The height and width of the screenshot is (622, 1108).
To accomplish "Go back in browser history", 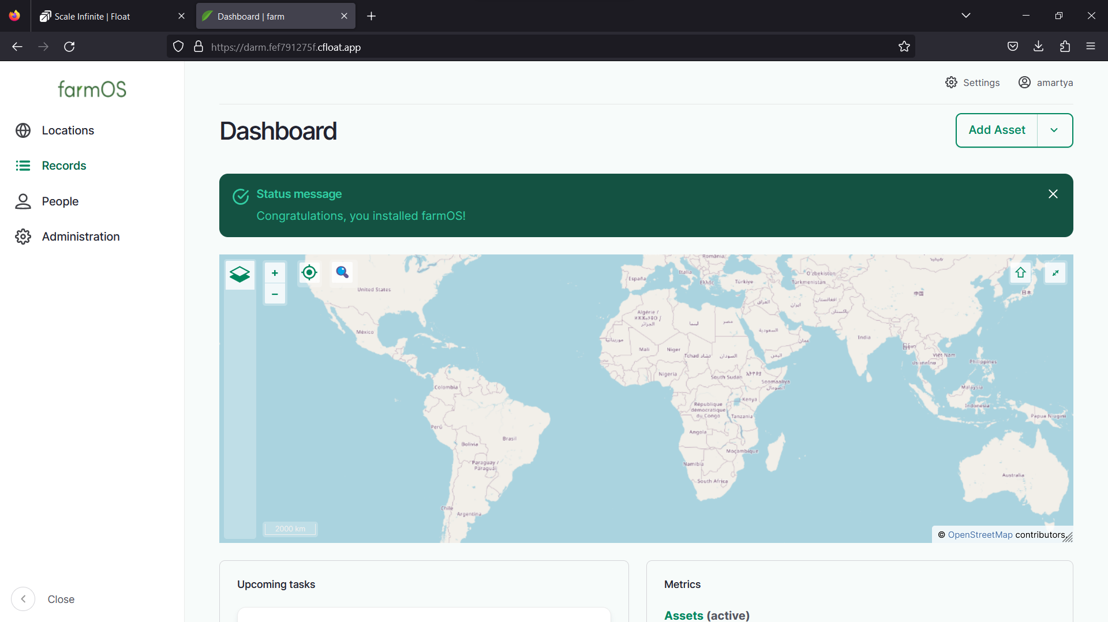I will 17,47.
